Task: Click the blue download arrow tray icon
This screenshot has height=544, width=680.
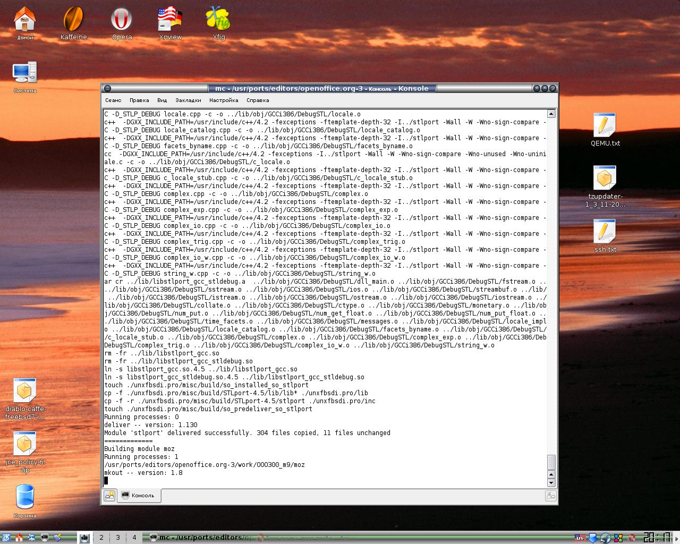Action: (x=593, y=538)
